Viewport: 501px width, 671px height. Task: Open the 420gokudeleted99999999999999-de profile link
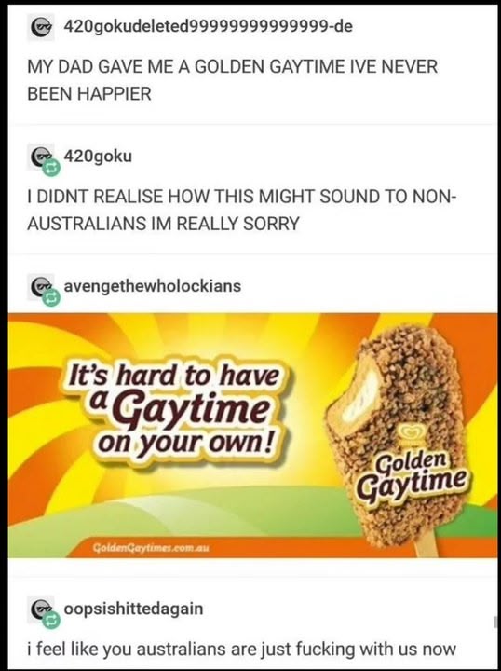(x=209, y=26)
